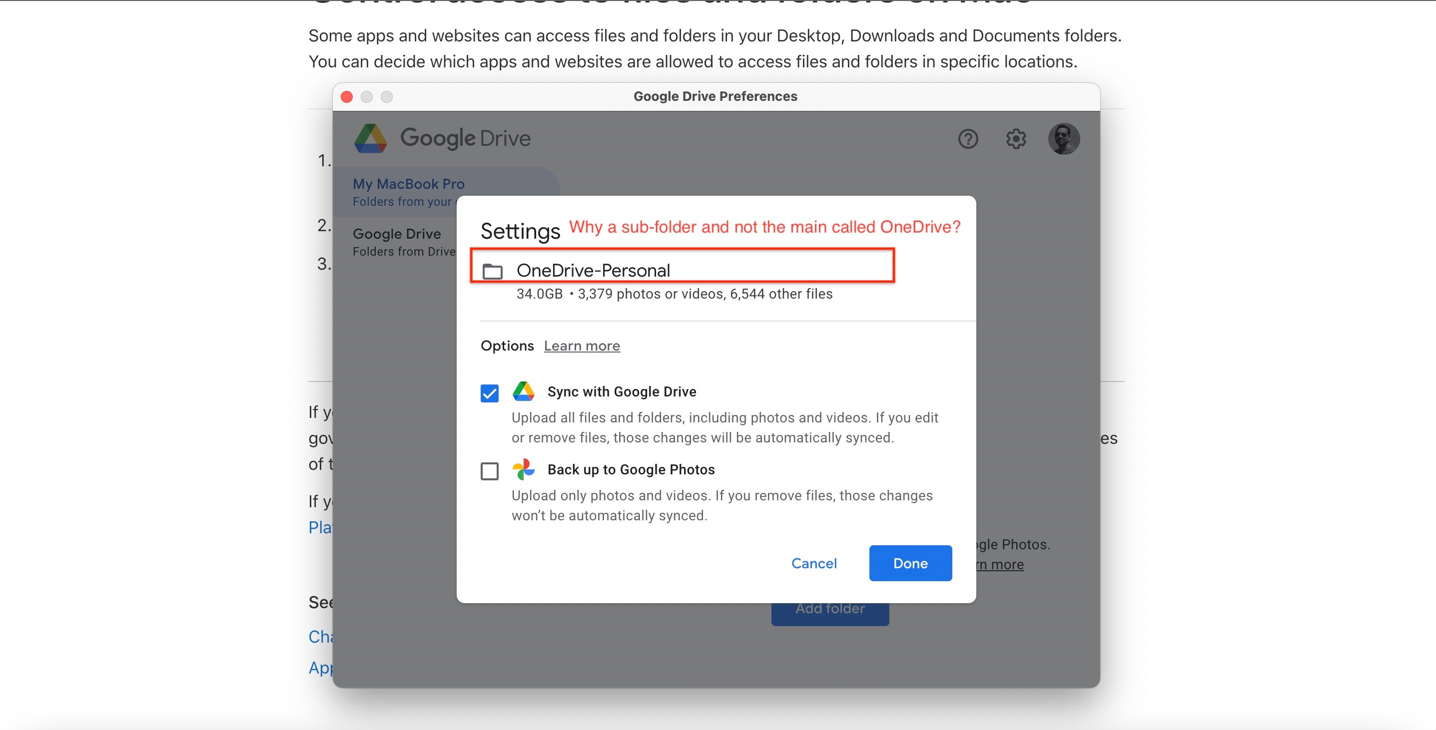Click the user profile avatar
The height and width of the screenshot is (730, 1436).
[1064, 139]
